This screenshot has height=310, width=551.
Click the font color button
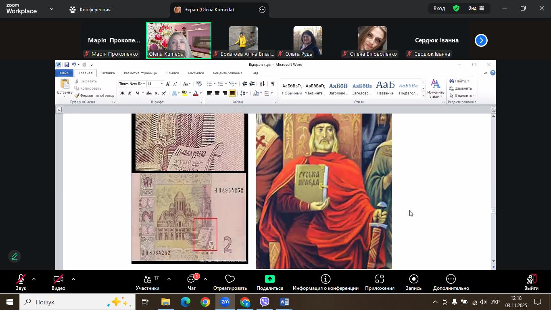tap(196, 93)
